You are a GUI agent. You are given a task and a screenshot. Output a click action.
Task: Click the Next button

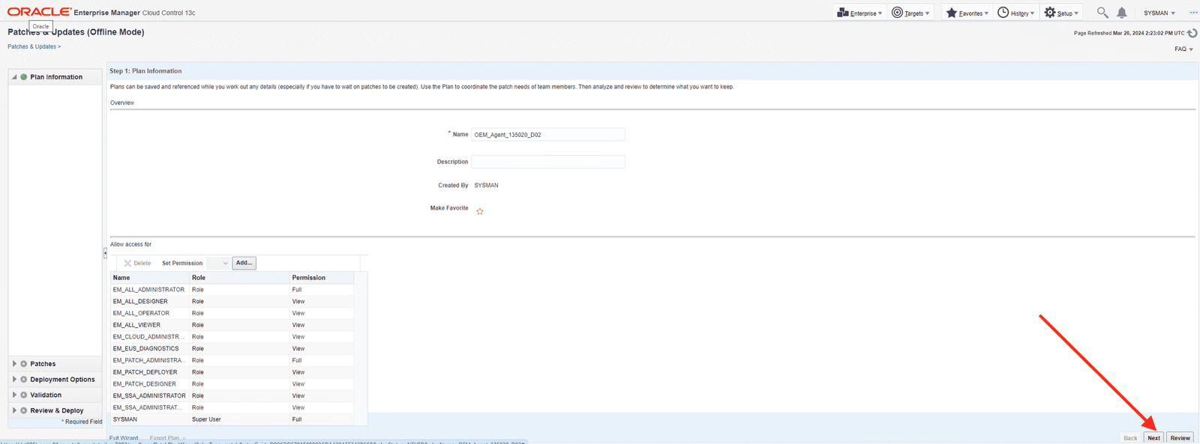coord(1153,438)
